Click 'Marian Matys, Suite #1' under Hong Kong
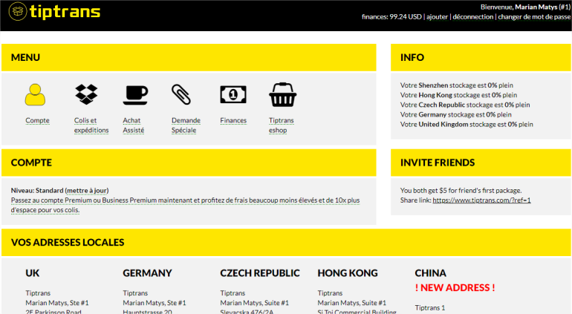 click(351, 303)
